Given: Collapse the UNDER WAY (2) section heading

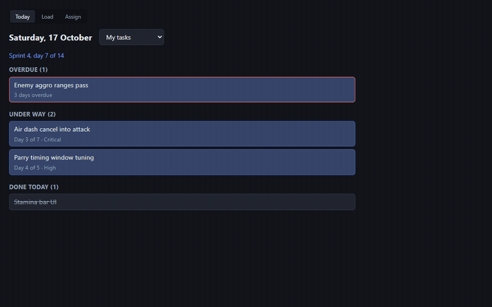Looking at the screenshot, I should tap(32, 114).
